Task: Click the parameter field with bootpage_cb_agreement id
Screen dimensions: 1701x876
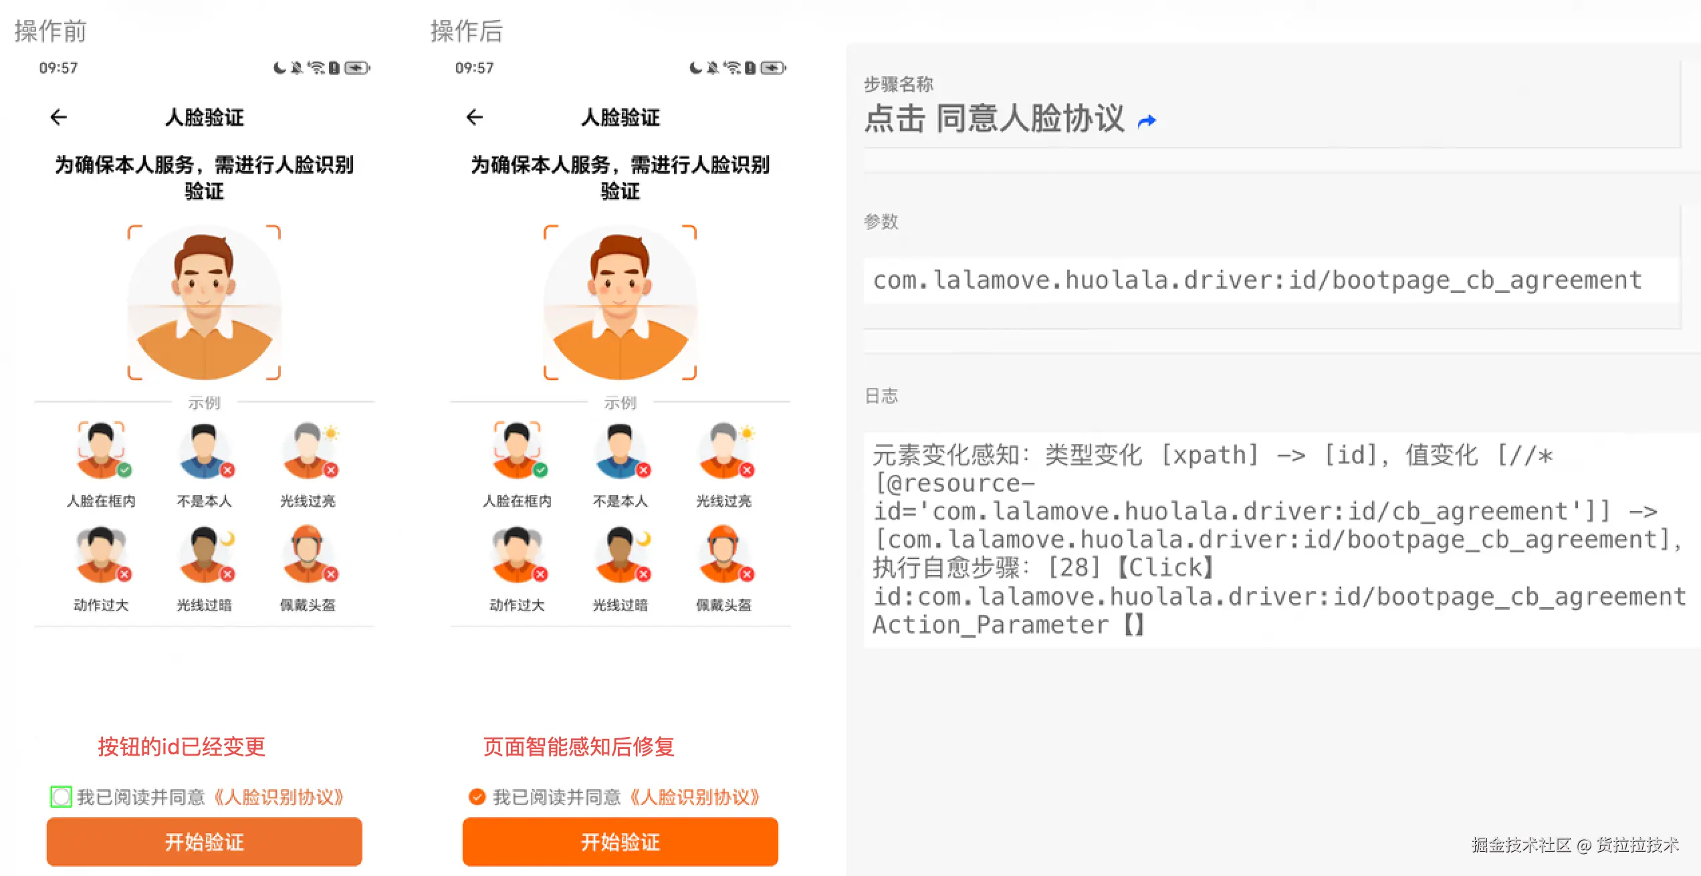Action: tap(1270, 280)
